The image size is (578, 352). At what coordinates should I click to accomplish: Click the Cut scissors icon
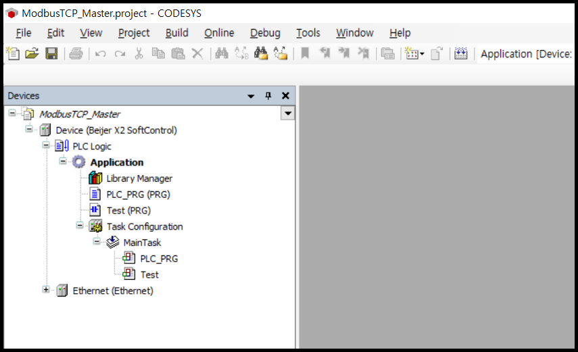(x=139, y=54)
